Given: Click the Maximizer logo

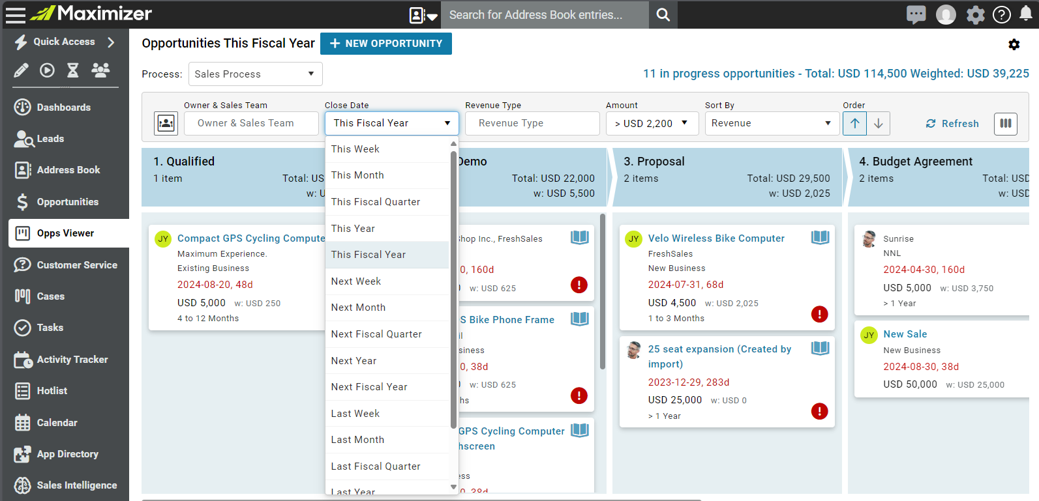Looking at the screenshot, I should [x=91, y=13].
